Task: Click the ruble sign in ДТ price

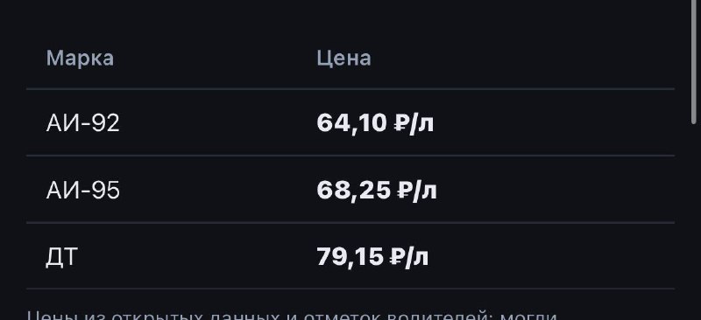Action: [x=396, y=258]
